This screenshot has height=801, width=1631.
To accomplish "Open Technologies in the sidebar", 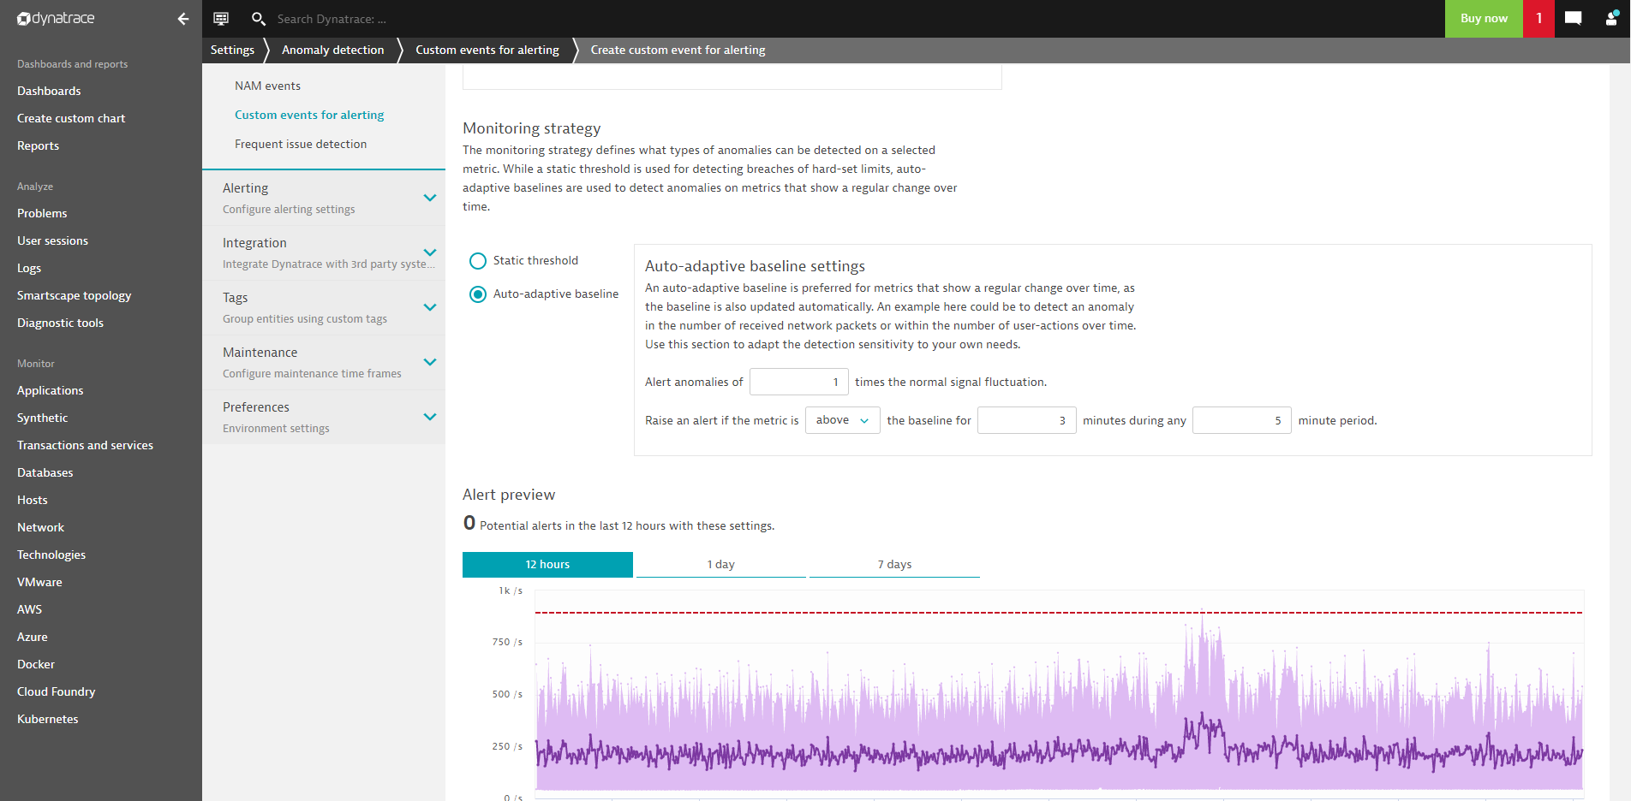I will (51, 555).
